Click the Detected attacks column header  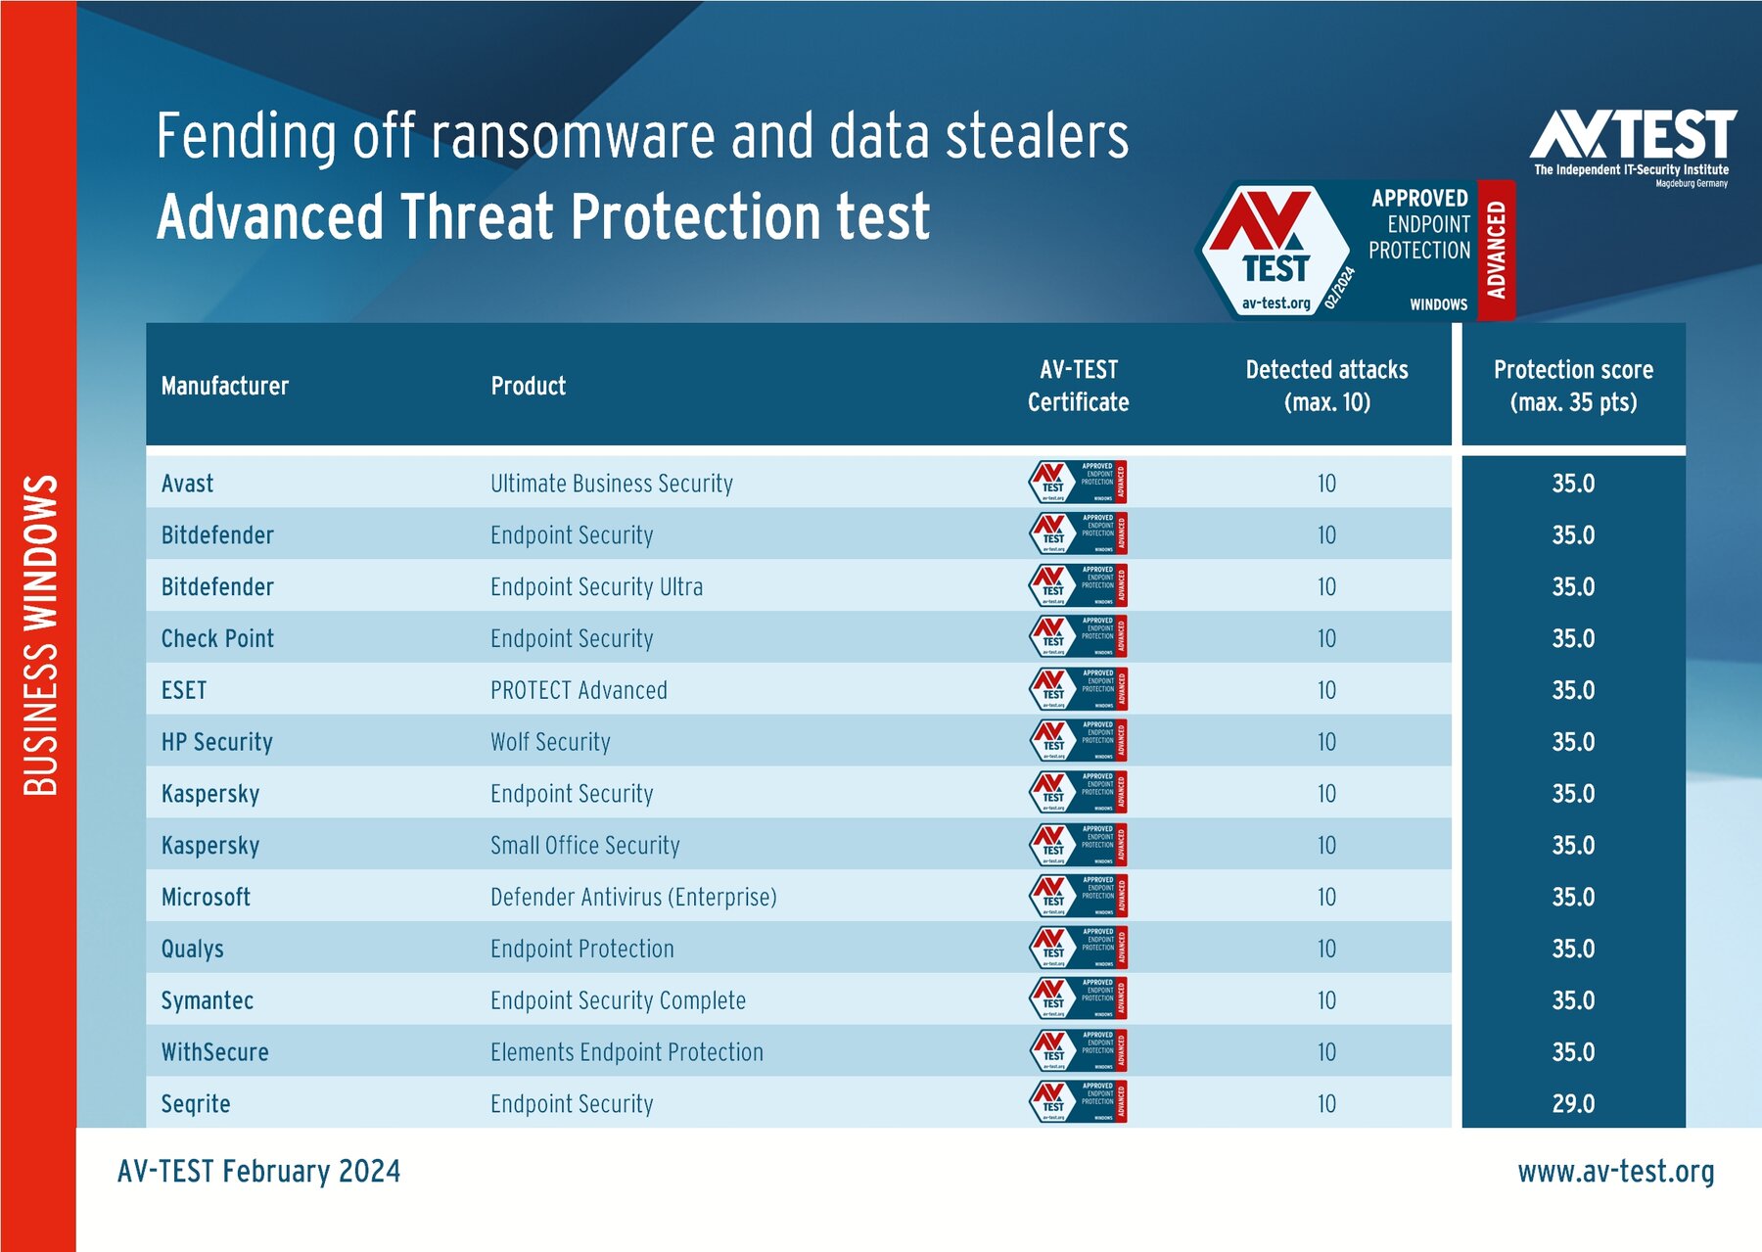pos(1326,386)
